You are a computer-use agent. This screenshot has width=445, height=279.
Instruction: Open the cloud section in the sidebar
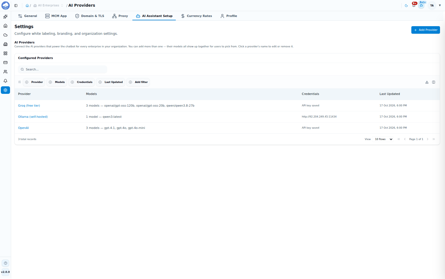5,35
